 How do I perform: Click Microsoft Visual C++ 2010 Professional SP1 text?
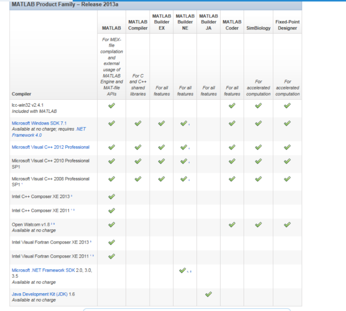point(51,164)
